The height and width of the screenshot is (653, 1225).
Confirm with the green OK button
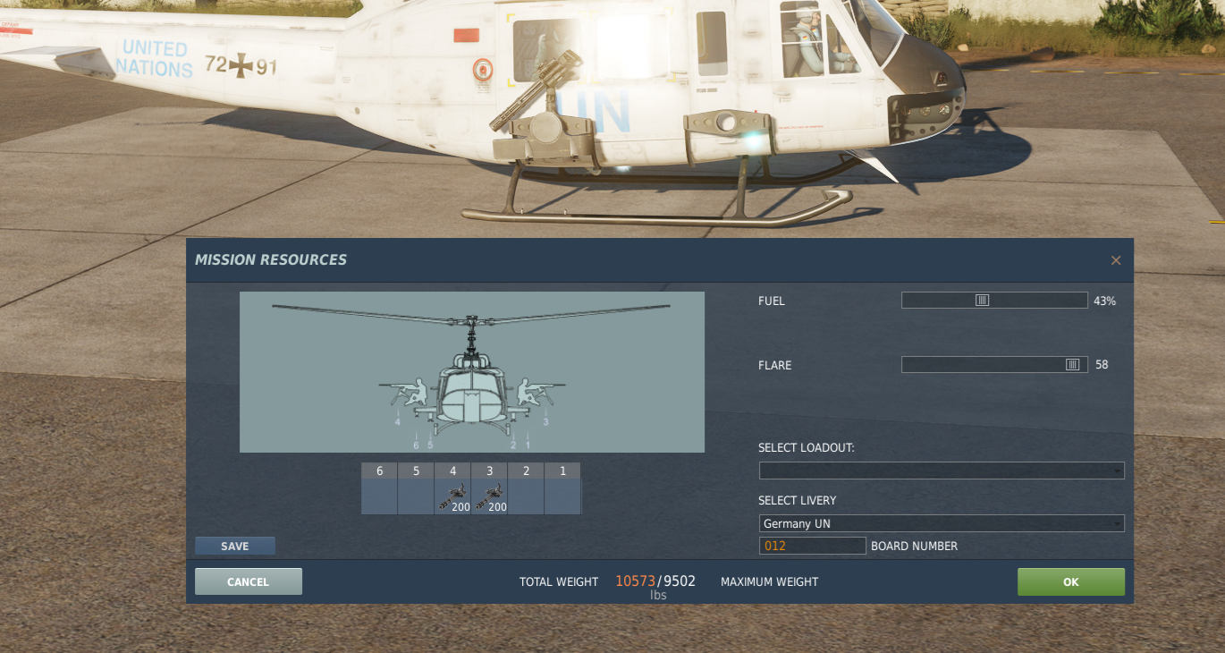tap(1071, 581)
